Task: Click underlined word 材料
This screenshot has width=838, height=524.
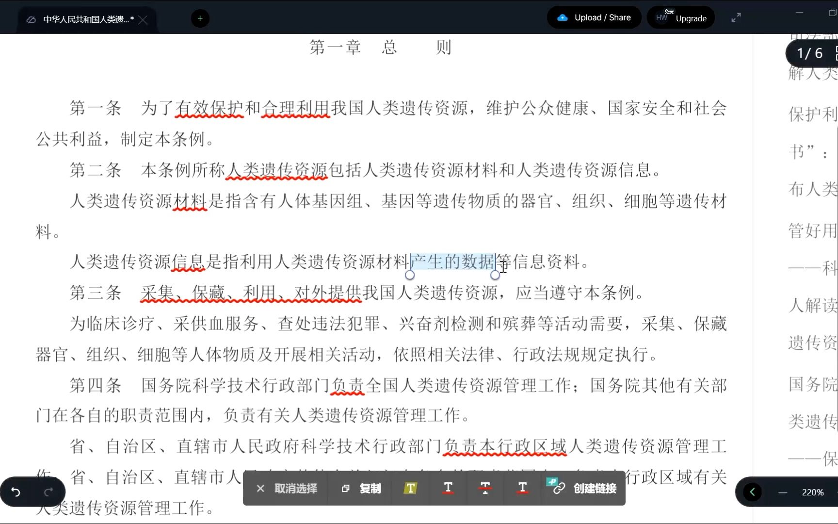Action: [190, 201]
